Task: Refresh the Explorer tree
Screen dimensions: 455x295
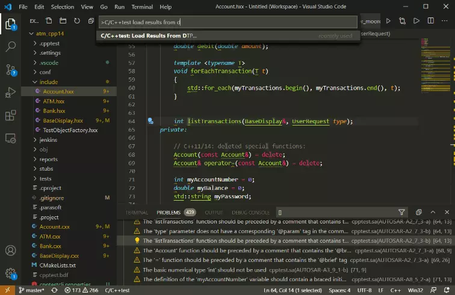Action: (x=76, y=21)
